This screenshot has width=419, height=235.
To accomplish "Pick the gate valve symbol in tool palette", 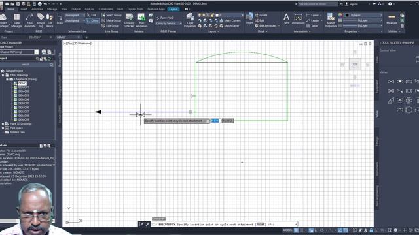I will tap(391, 81).
